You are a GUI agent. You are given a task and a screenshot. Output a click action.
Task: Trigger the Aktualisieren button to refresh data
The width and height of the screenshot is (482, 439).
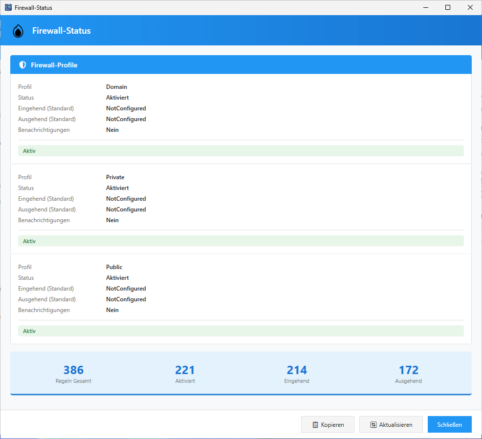[391, 424]
